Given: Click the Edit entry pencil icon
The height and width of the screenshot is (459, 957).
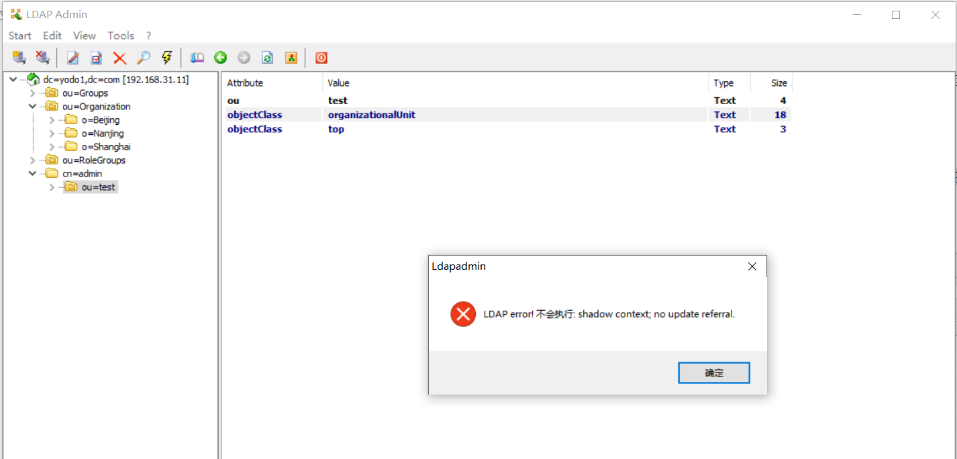Looking at the screenshot, I should (x=73, y=58).
